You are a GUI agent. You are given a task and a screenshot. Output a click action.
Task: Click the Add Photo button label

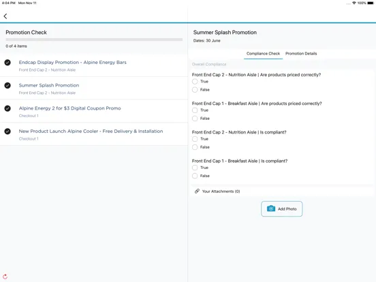point(287,209)
